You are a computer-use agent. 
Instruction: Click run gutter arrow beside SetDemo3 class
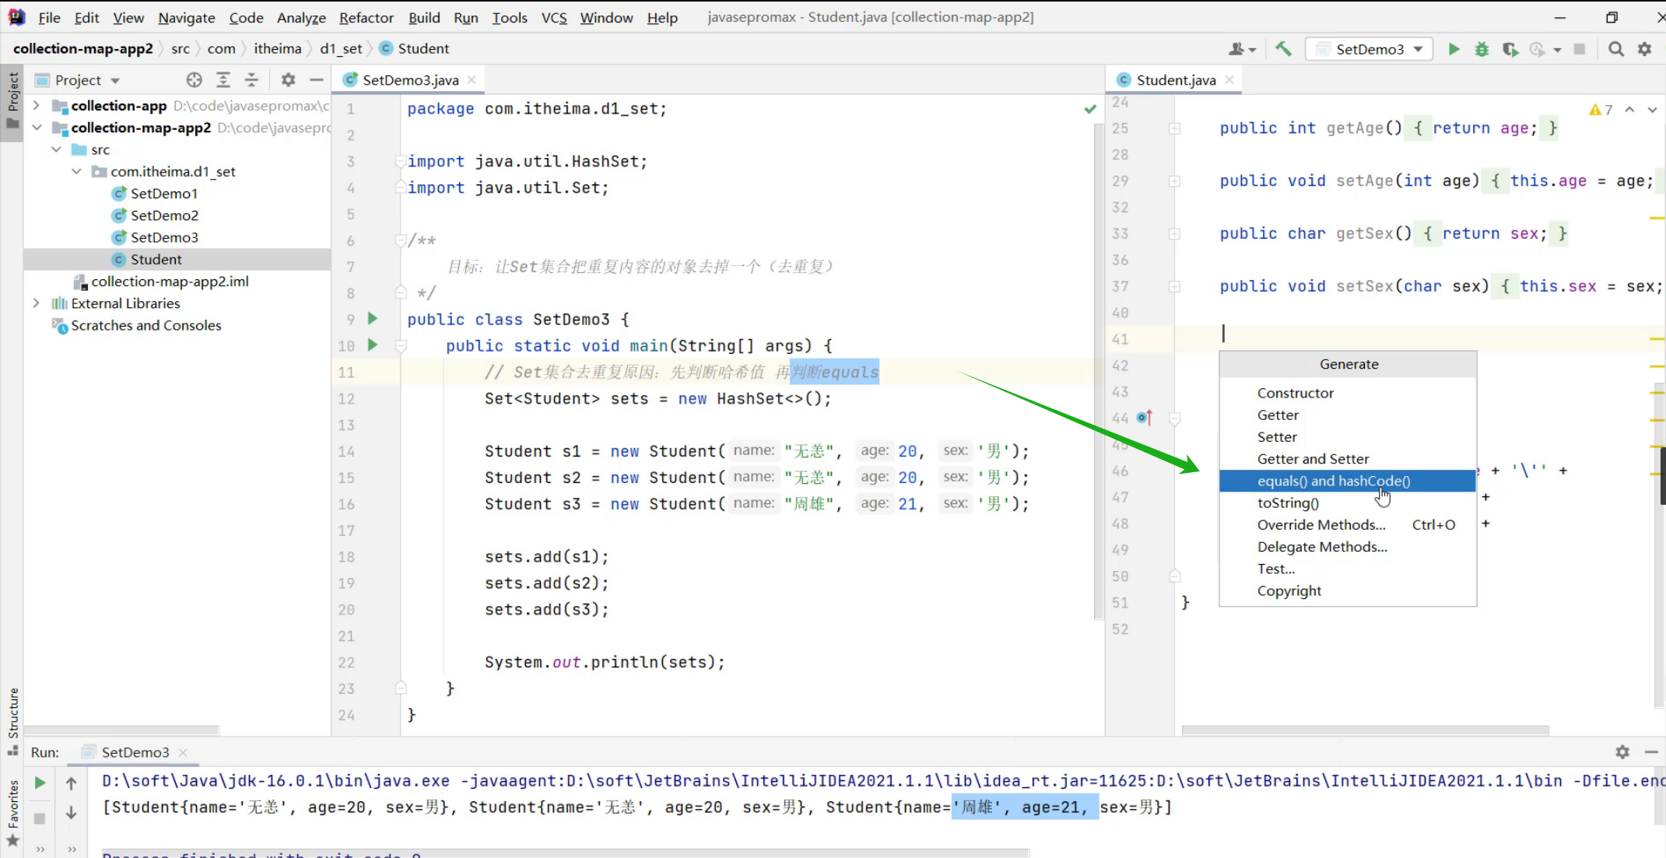373,319
